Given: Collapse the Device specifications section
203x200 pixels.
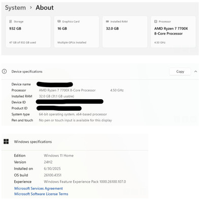Looking at the screenshot, I should [x=195, y=71].
